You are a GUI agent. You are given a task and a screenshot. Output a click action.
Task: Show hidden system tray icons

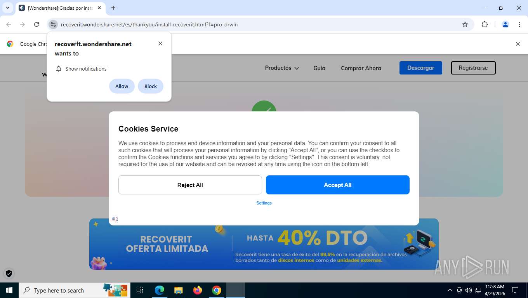[450, 290]
